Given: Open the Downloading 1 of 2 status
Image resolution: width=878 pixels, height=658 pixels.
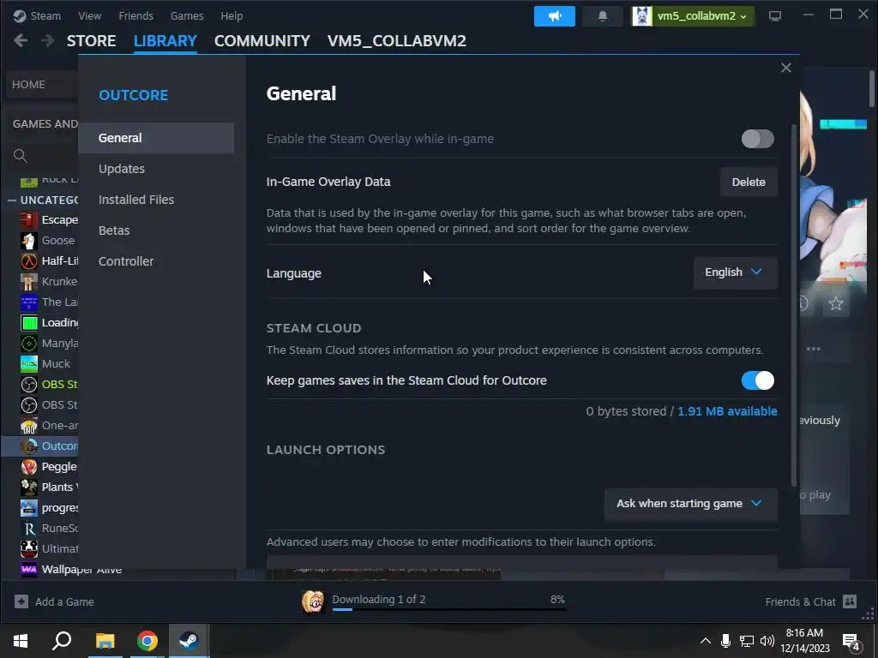Looking at the screenshot, I should 378,599.
